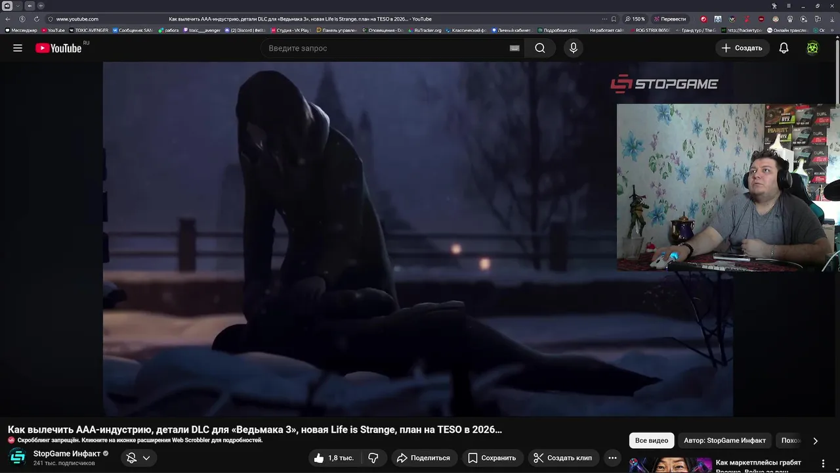Click the Создать button

click(x=742, y=48)
